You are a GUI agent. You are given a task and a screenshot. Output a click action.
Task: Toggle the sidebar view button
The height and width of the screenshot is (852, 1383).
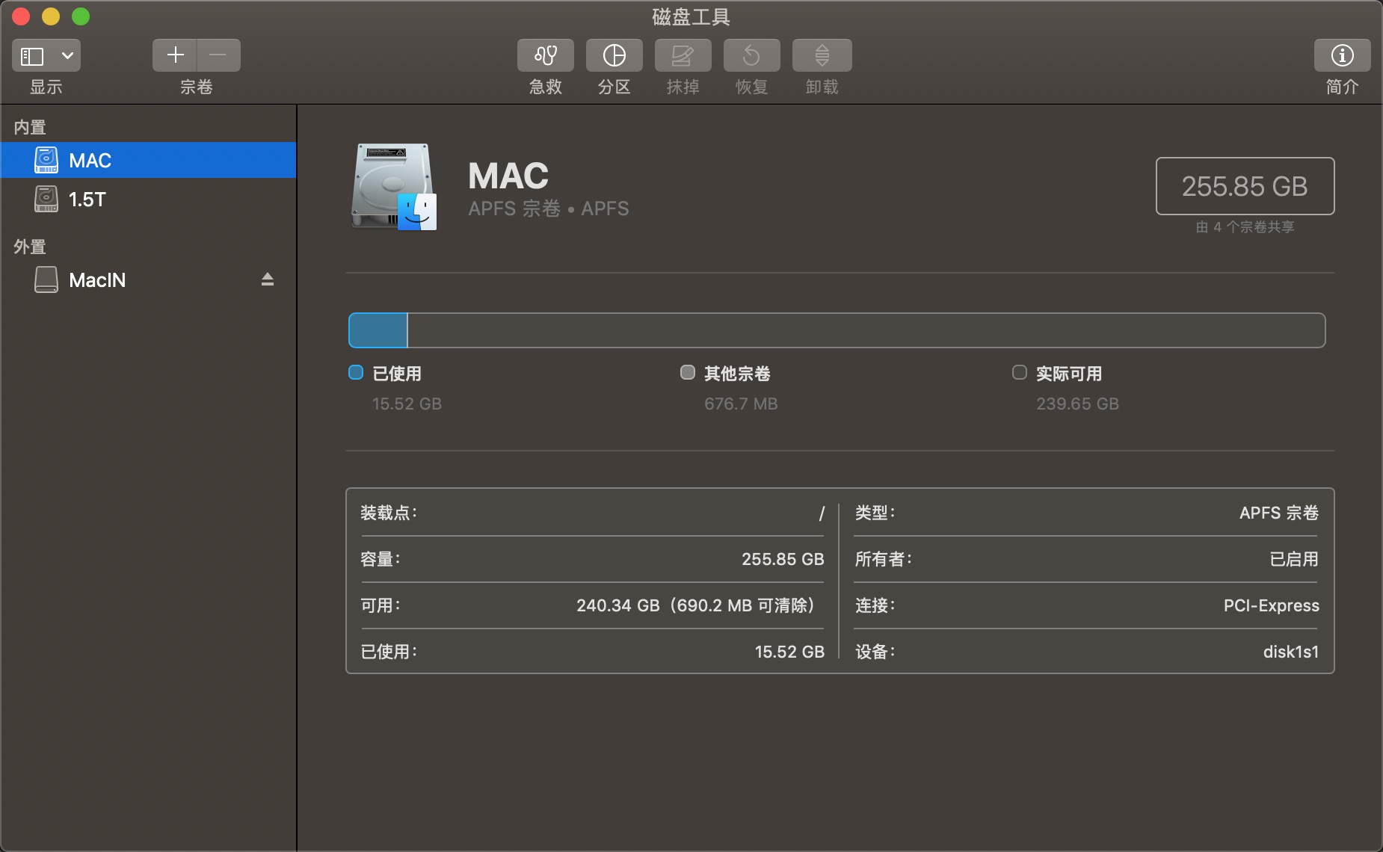[x=32, y=56]
